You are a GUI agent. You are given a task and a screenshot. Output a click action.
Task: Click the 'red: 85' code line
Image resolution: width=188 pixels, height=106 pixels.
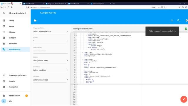click(89, 83)
